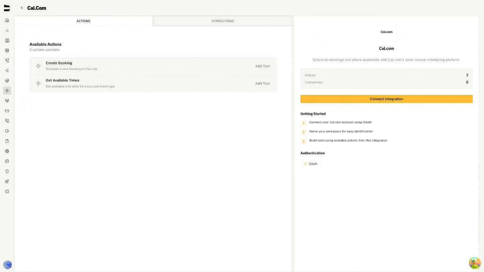Open the outgoing phone call sidebar icon
This screenshot has height=272, width=484.
click(x=7, y=60)
